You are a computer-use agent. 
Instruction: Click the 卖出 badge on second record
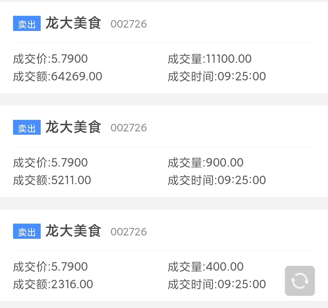[x=27, y=127]
